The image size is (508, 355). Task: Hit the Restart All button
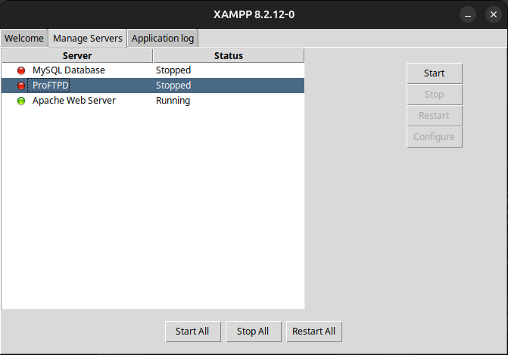click(x=313, y=332)
